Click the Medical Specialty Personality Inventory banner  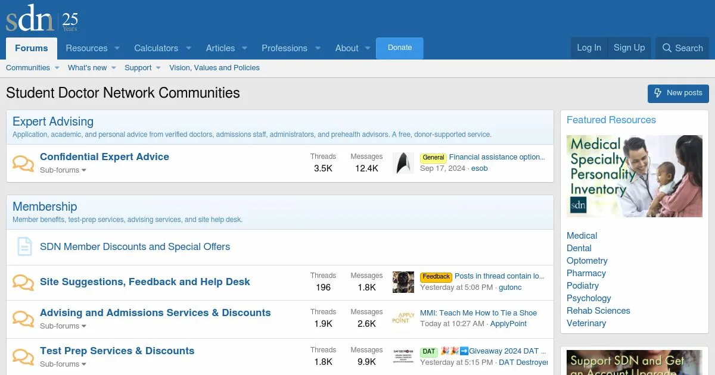(635, 176)
